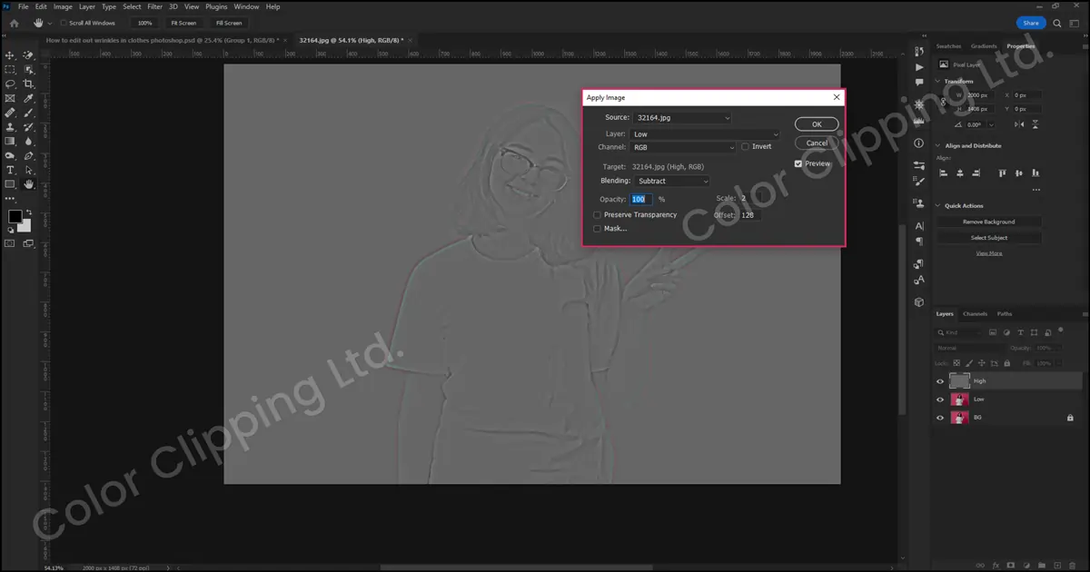Screen dimensions: 1090x572
Task: Click the Home icon in options bar
Action: click(x=13, y=23)
